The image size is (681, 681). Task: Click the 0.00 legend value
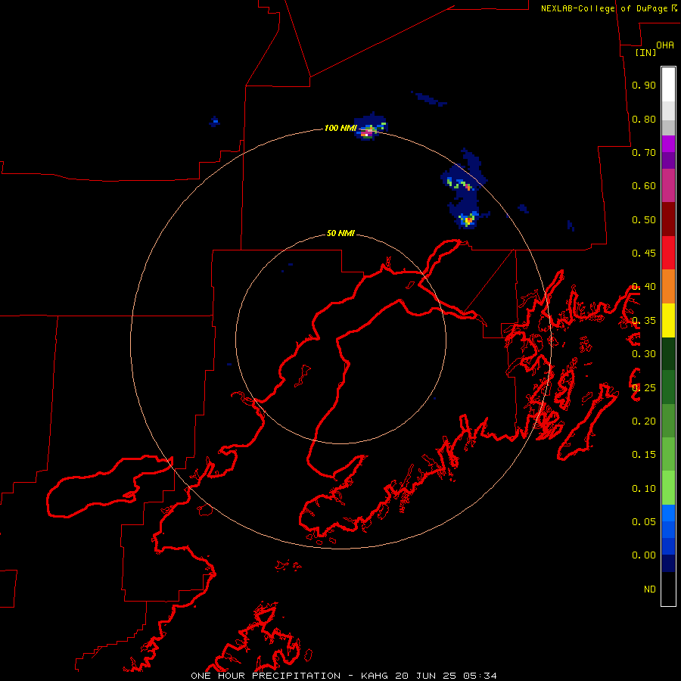(x=644, y=555)
